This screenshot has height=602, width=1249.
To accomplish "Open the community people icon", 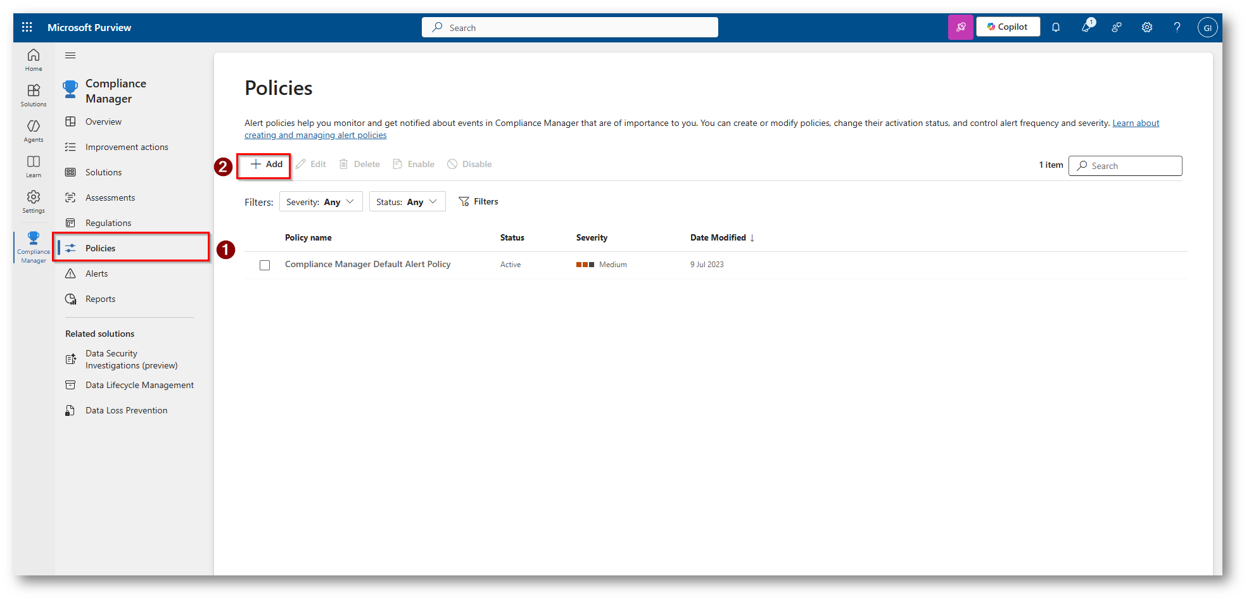I will [x=1117, y=27].
